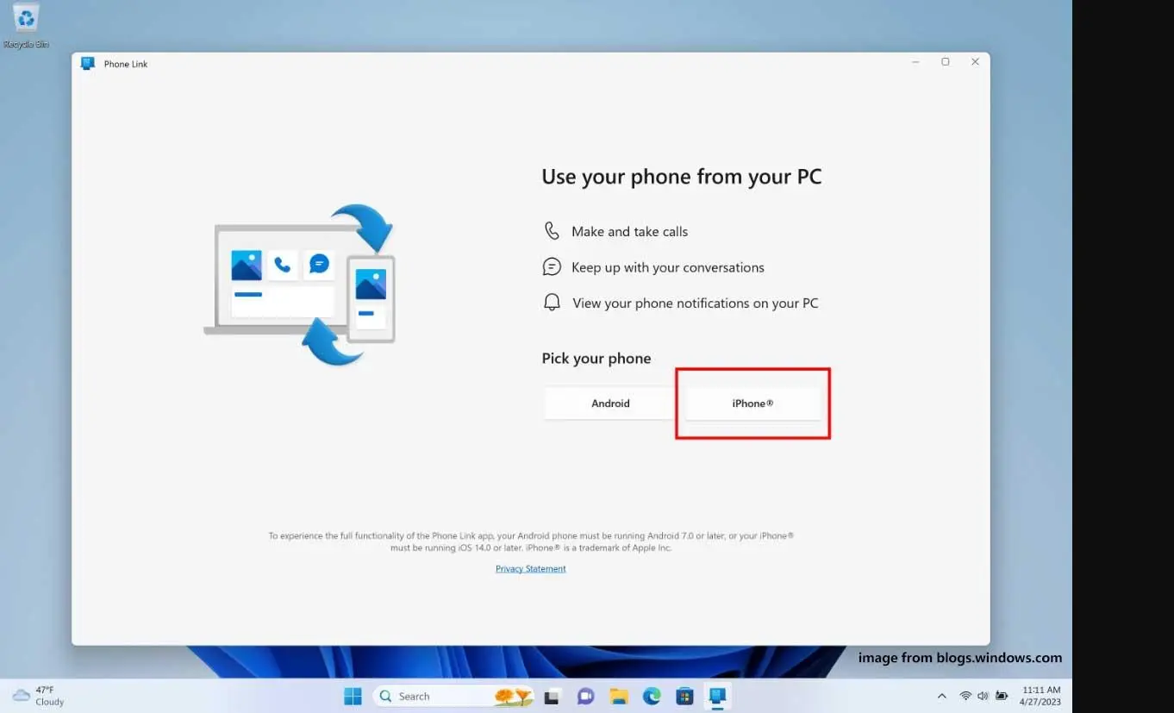The width and height of the screenshot is (1174, 713).
Task: Click the Phone Link taskbar icon
Action: pyautogui.click(x=717, y=696)
